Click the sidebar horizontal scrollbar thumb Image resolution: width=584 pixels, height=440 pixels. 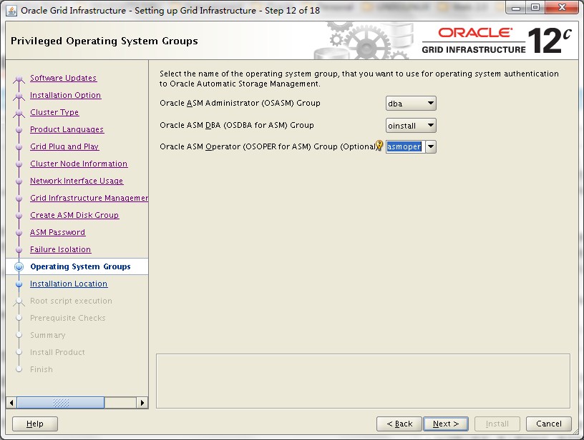(61, 402)
